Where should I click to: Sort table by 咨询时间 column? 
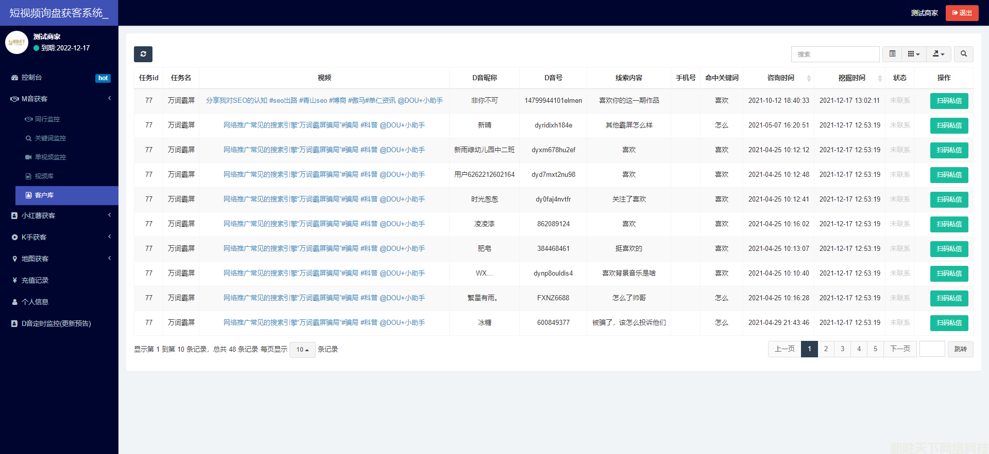click(x=780, y=78)
